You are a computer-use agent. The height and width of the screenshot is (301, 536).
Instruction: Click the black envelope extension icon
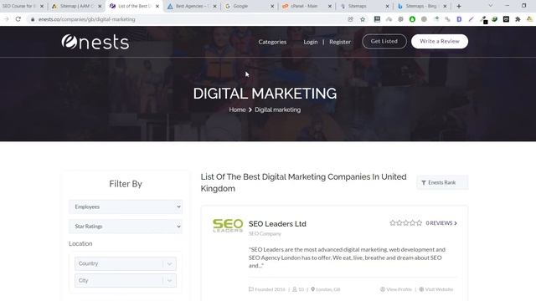point(506,19)
